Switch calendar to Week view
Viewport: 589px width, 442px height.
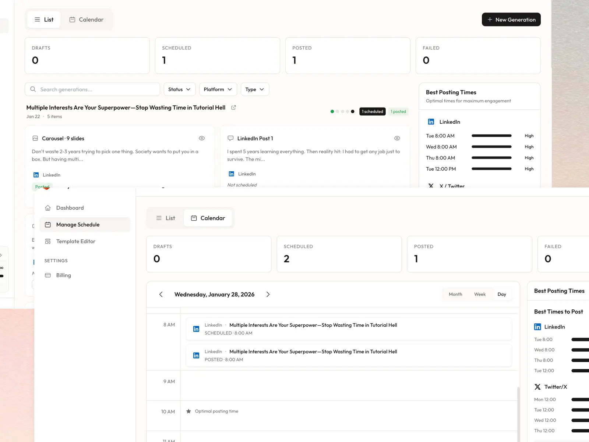480,294
